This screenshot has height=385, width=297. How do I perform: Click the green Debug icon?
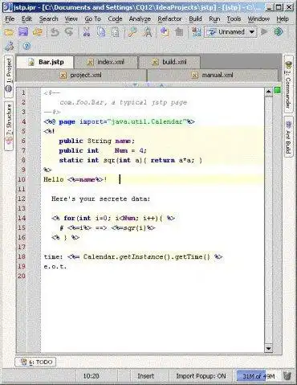click(279, 32)
